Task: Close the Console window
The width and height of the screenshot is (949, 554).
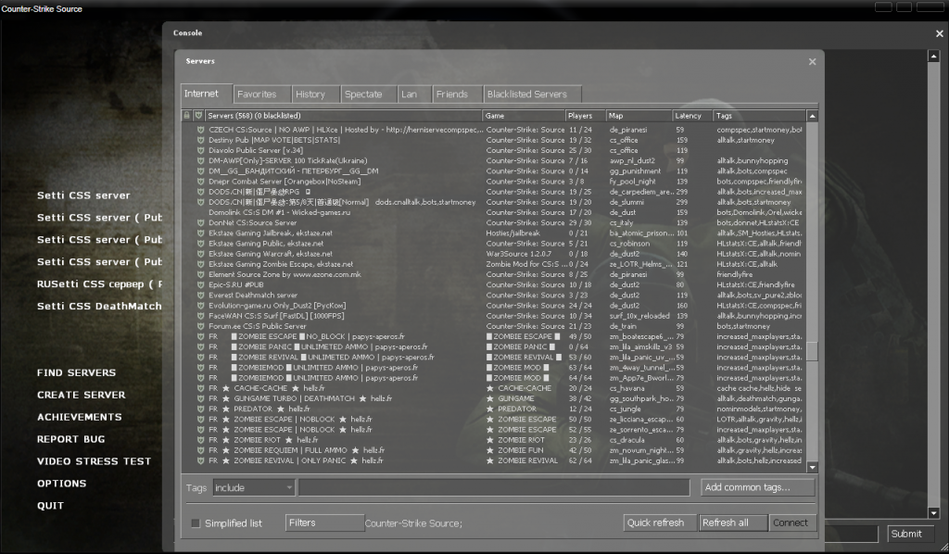Action: click(940, 34)
